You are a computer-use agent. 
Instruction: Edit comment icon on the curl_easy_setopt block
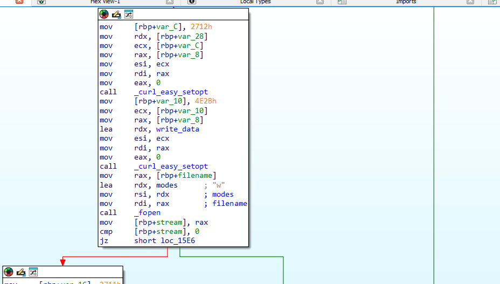point(116,15)
